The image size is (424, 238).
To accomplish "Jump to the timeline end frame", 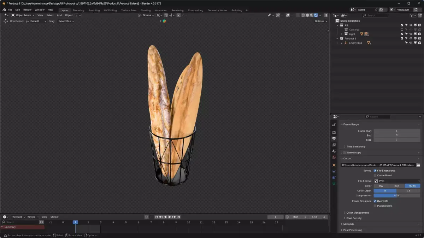I will pos(179,217).
